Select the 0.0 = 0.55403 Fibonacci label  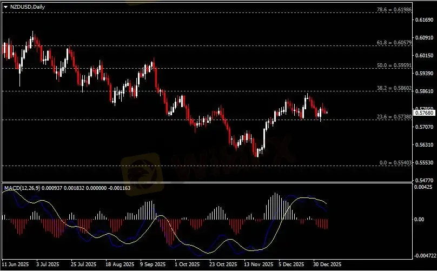click(x=395, y=162)
